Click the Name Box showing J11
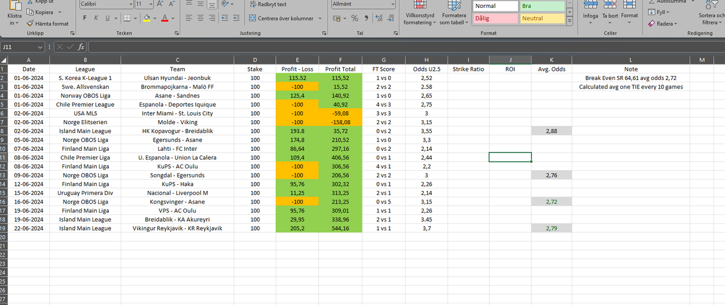Viewport: 725px width, 305px height. (23, 47)
